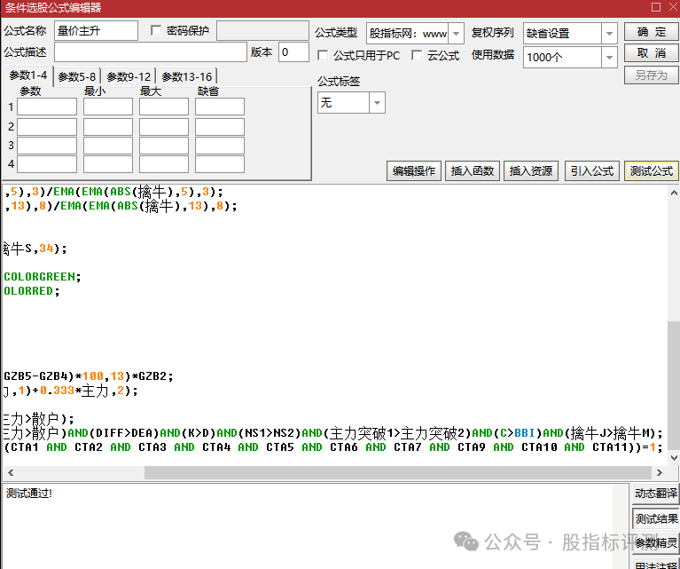Click the 取消 button

click(652, 53)
